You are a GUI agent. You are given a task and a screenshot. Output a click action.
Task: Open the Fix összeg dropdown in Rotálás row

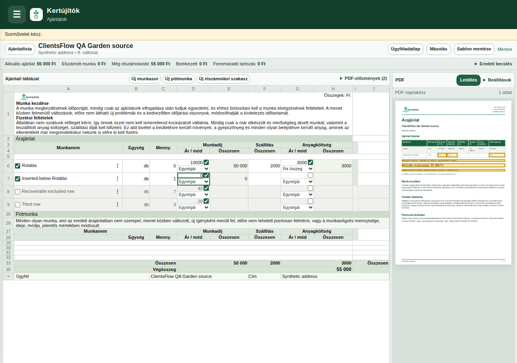[297, 169]
